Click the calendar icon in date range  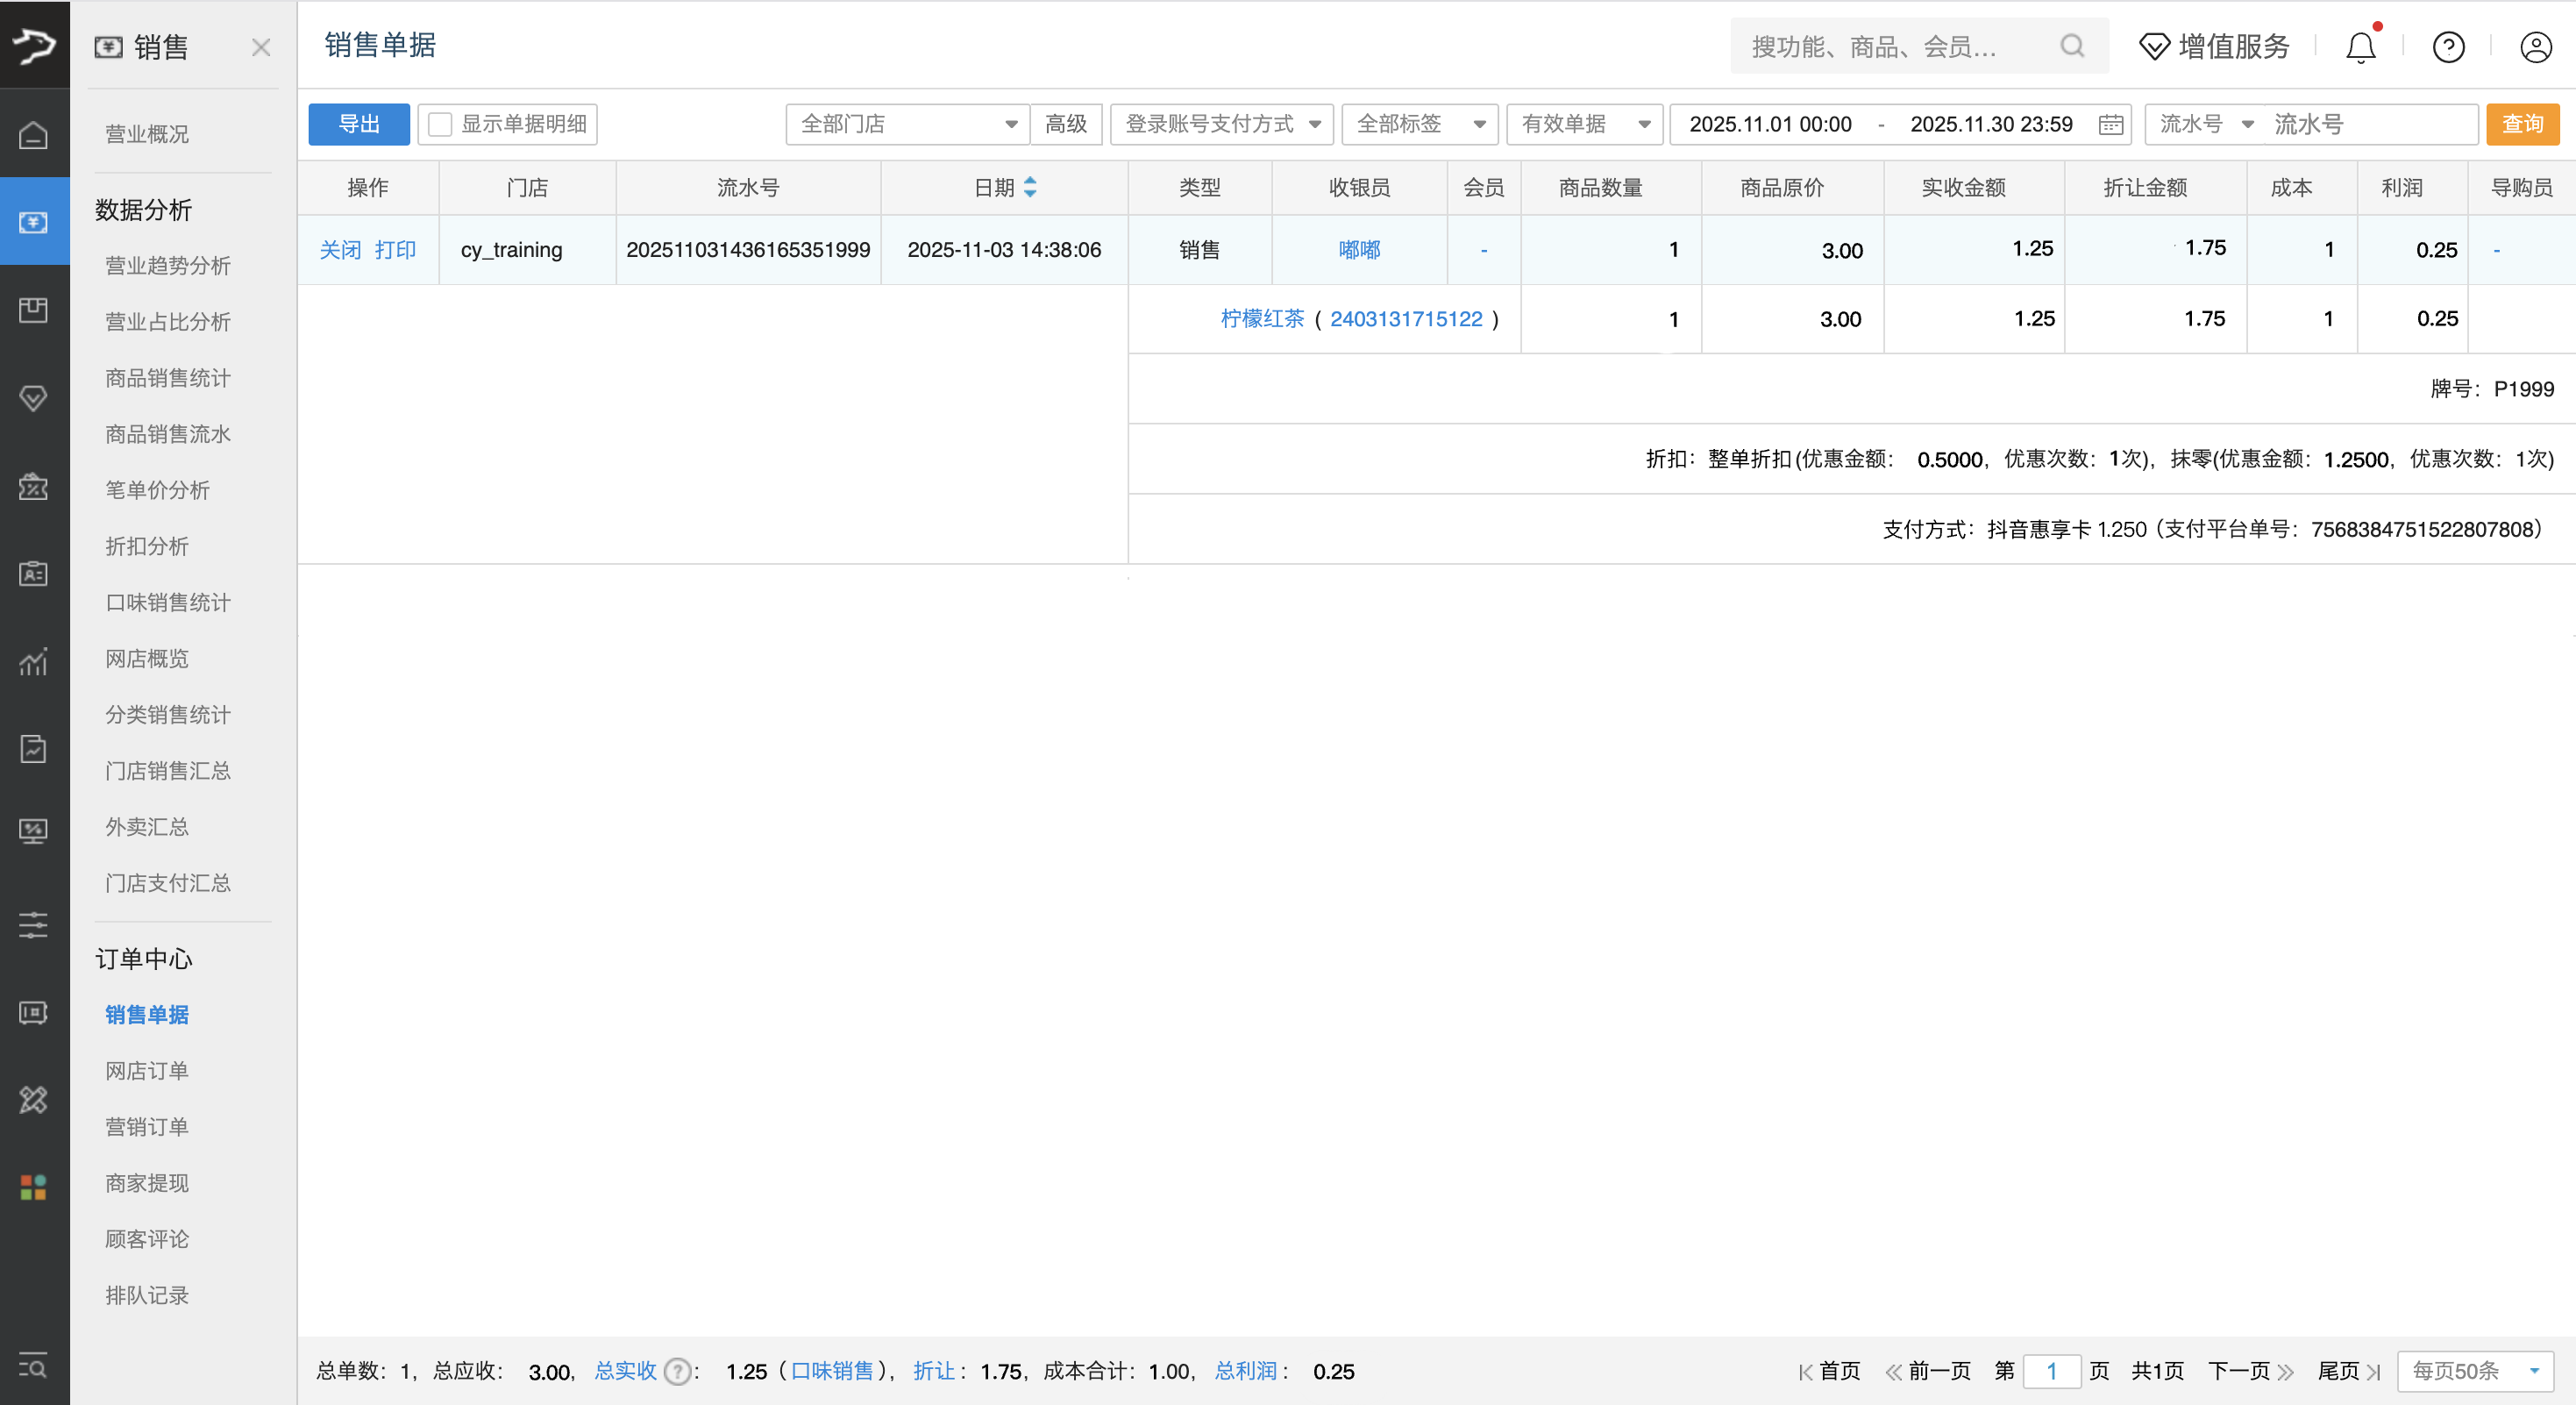pos(2110,124)
